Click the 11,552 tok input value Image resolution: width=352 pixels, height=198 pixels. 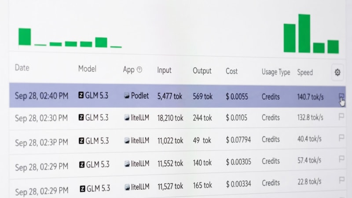(170, 163)
